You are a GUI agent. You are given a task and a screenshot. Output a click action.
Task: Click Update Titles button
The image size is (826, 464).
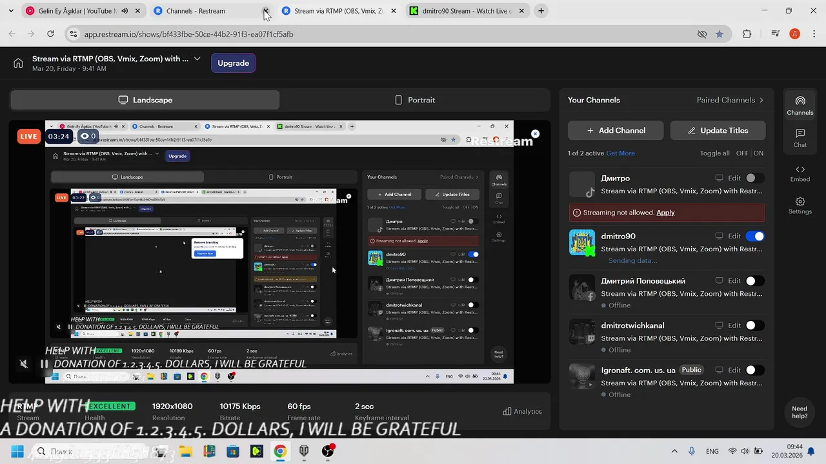coord(718,130)
